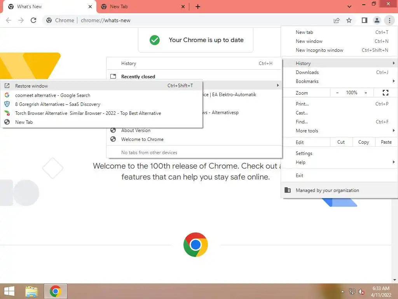Viewport: 398px width, 299px height.
Task: Open Torch Browser Alternative entry
Action: coord(101,113)
